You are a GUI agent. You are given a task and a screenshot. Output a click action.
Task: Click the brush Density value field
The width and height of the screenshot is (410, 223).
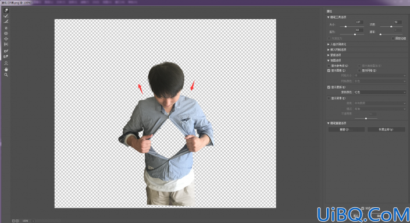398,23
